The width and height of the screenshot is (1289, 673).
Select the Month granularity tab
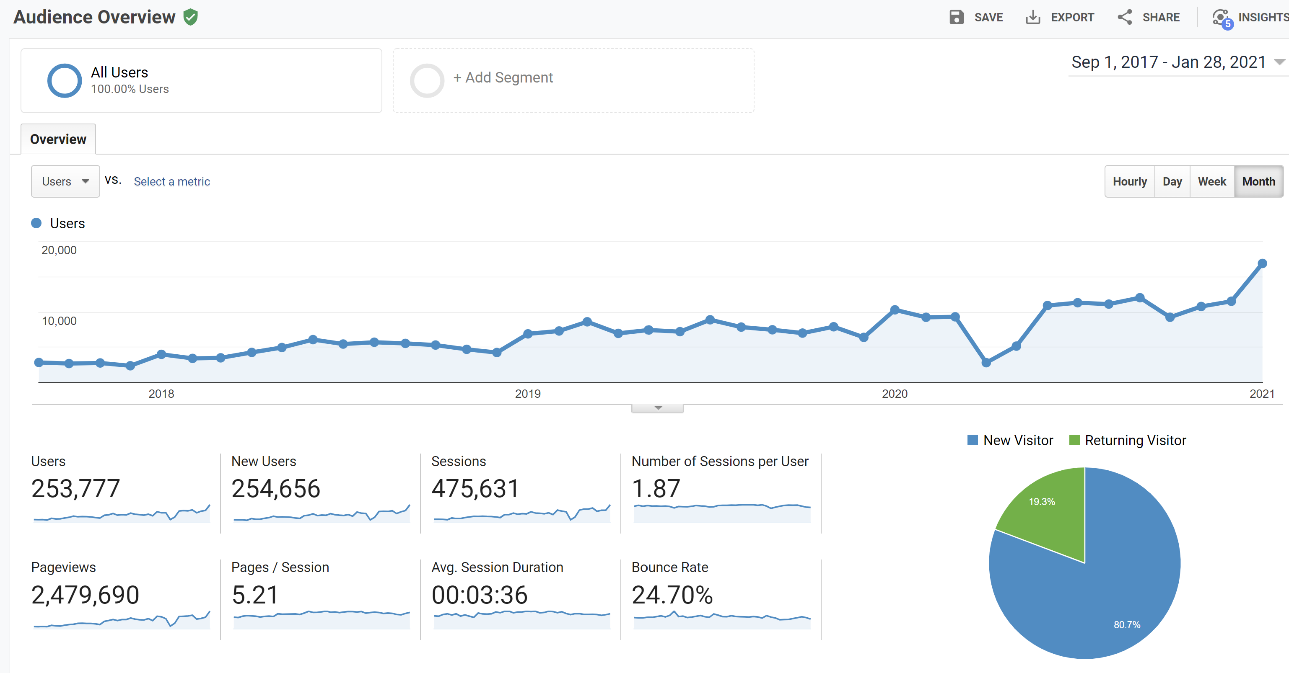1259,181
